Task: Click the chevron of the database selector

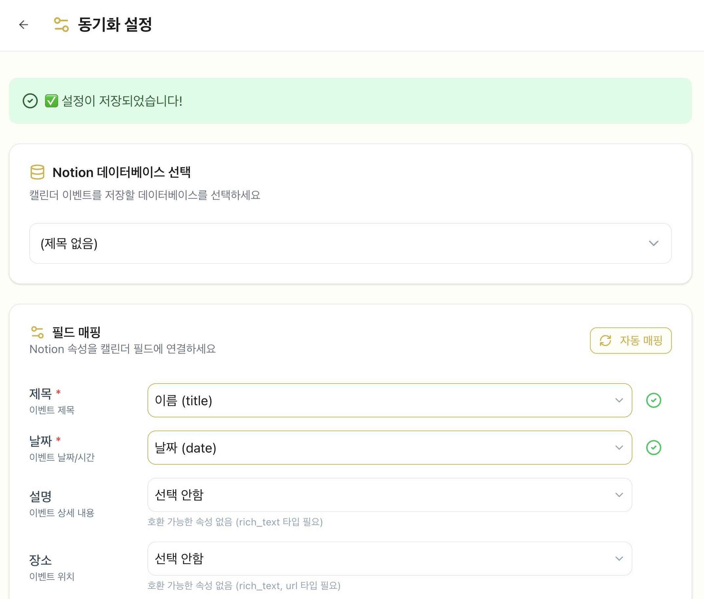Action: point(653,243)
